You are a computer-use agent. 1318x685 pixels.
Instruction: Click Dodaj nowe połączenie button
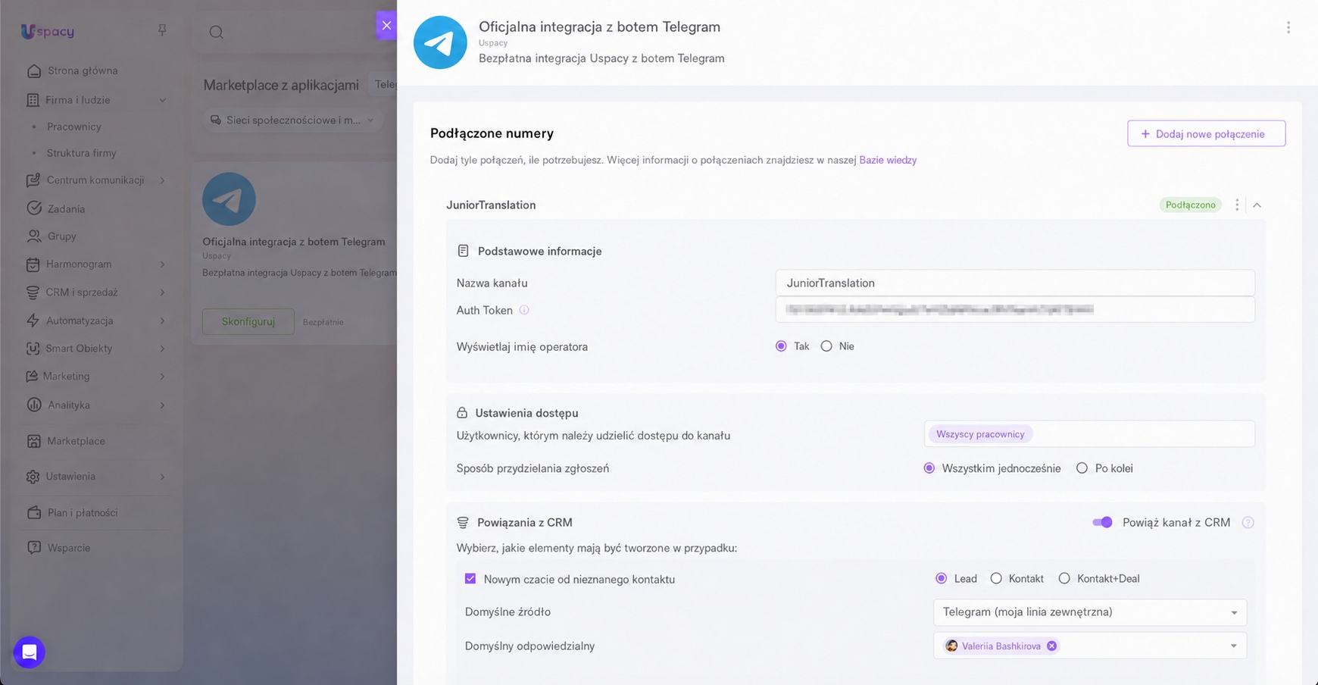pos(1206,133)
